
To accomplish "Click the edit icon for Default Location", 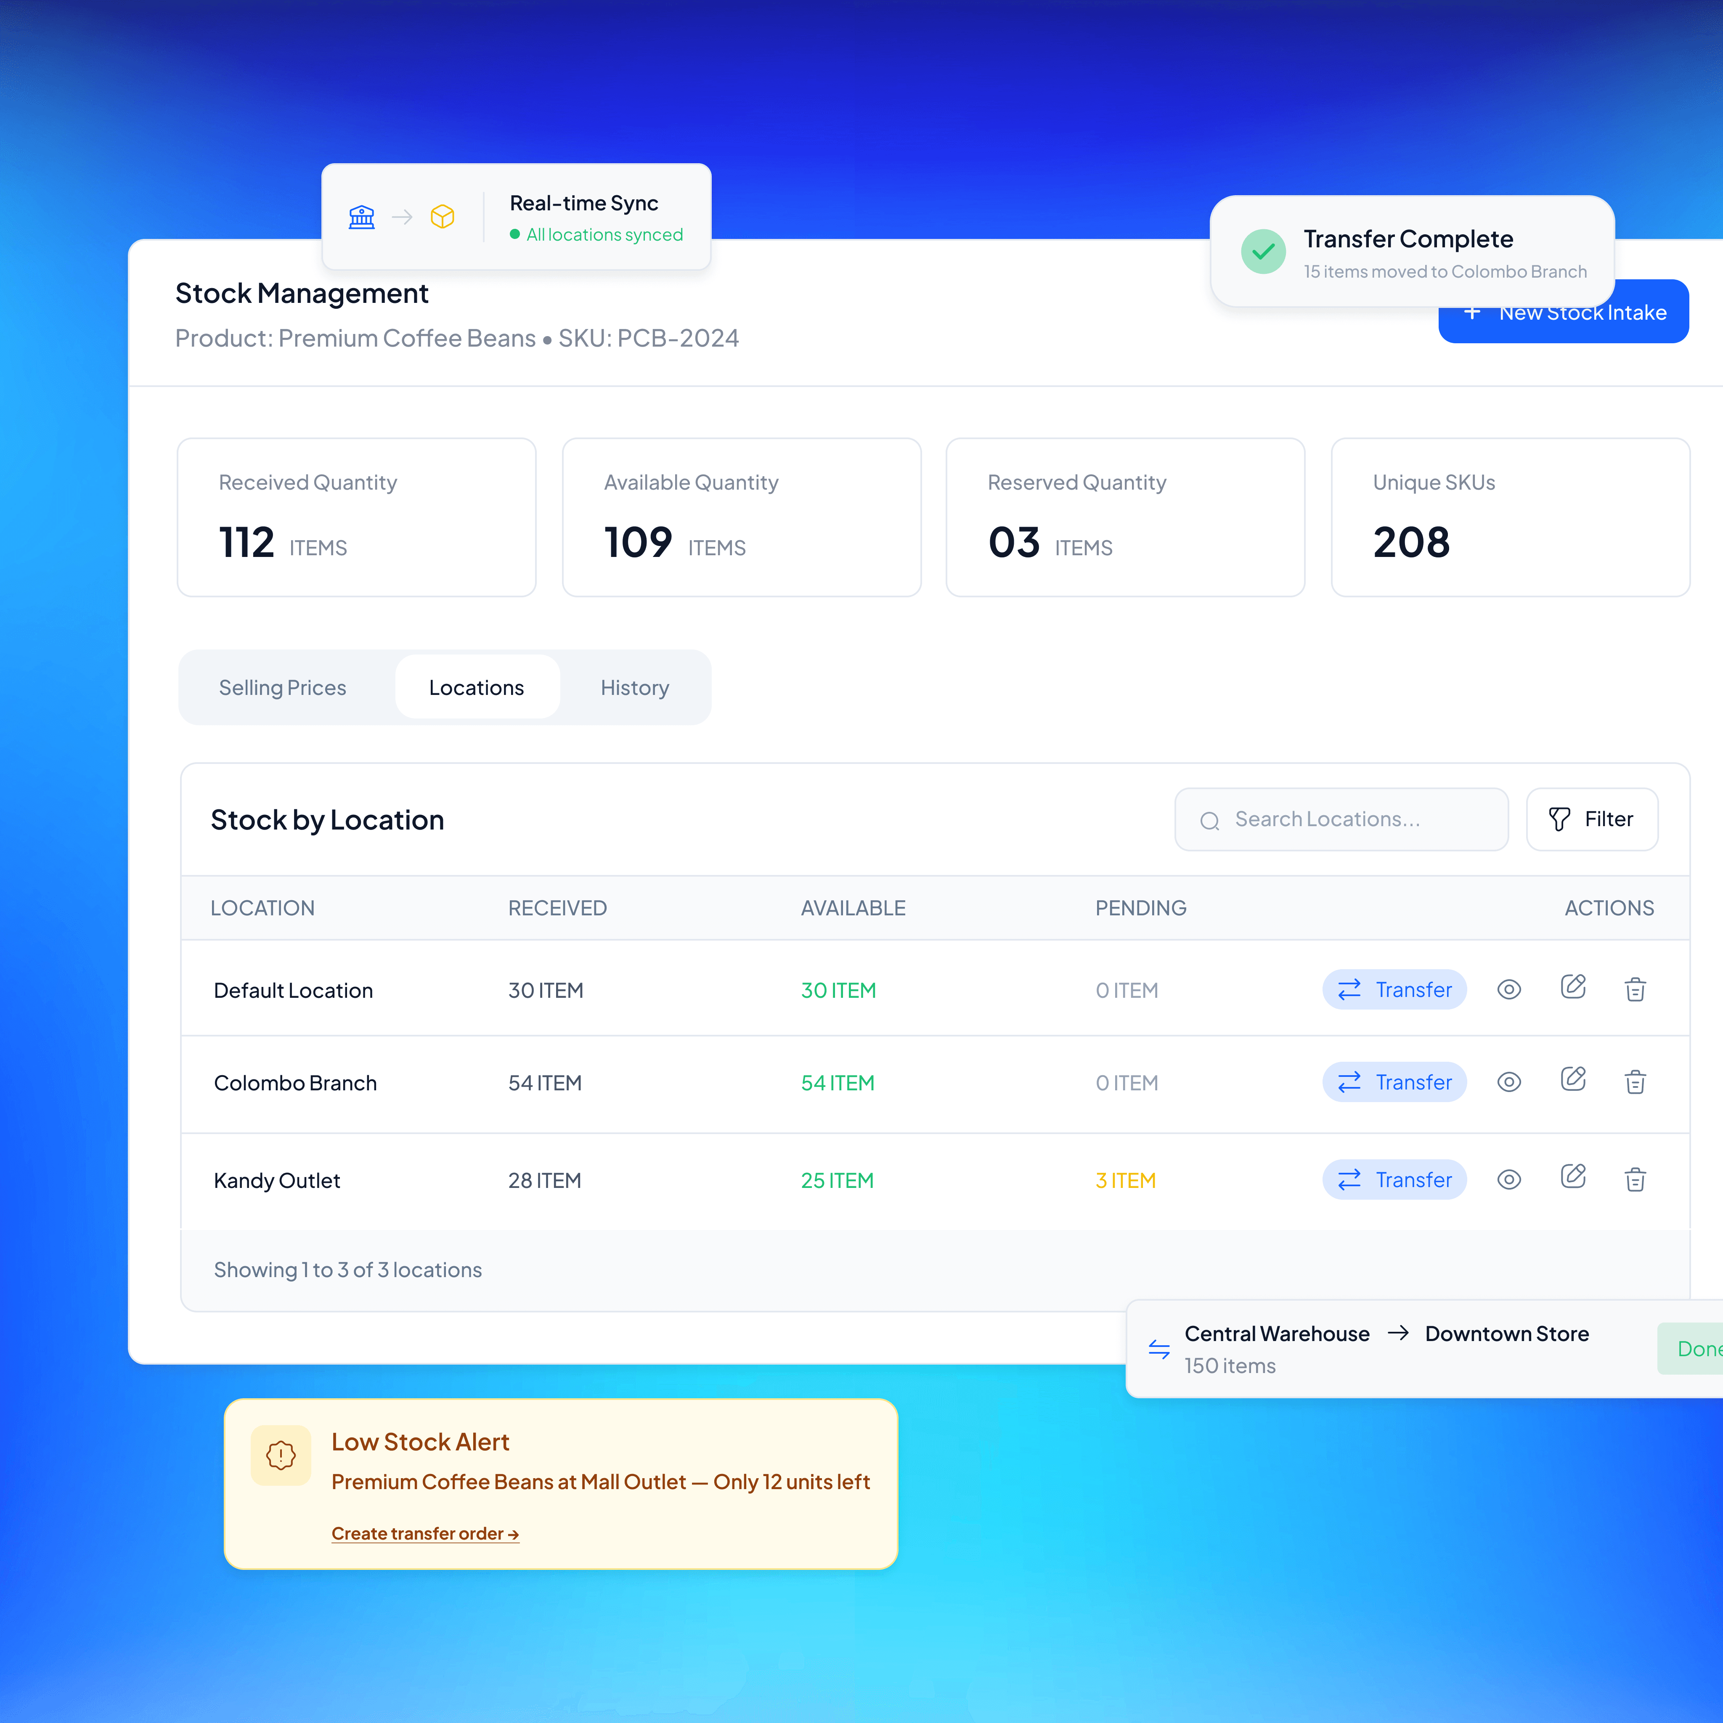I will [x=1573, y=987].
